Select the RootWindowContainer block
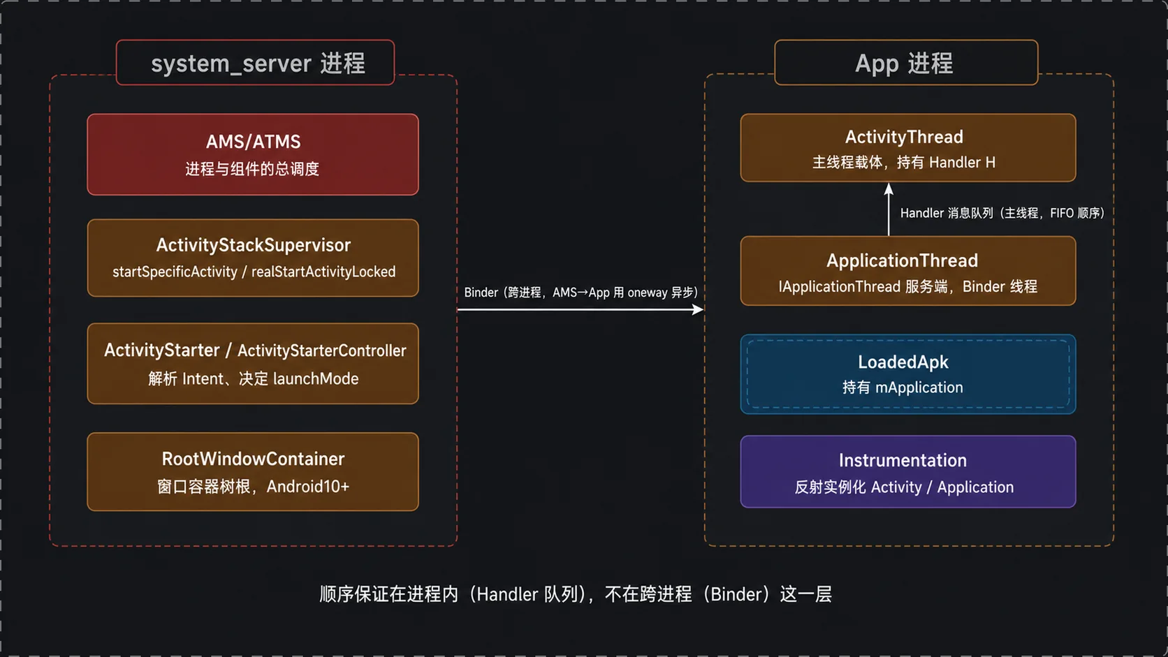The image size is (1168, 657). [253, 471]
